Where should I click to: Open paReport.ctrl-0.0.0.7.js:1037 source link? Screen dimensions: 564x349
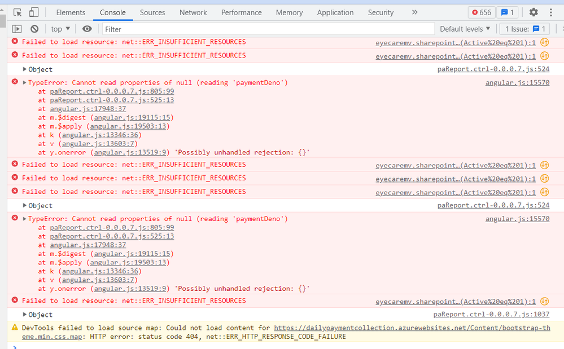(x=491, y=314)
